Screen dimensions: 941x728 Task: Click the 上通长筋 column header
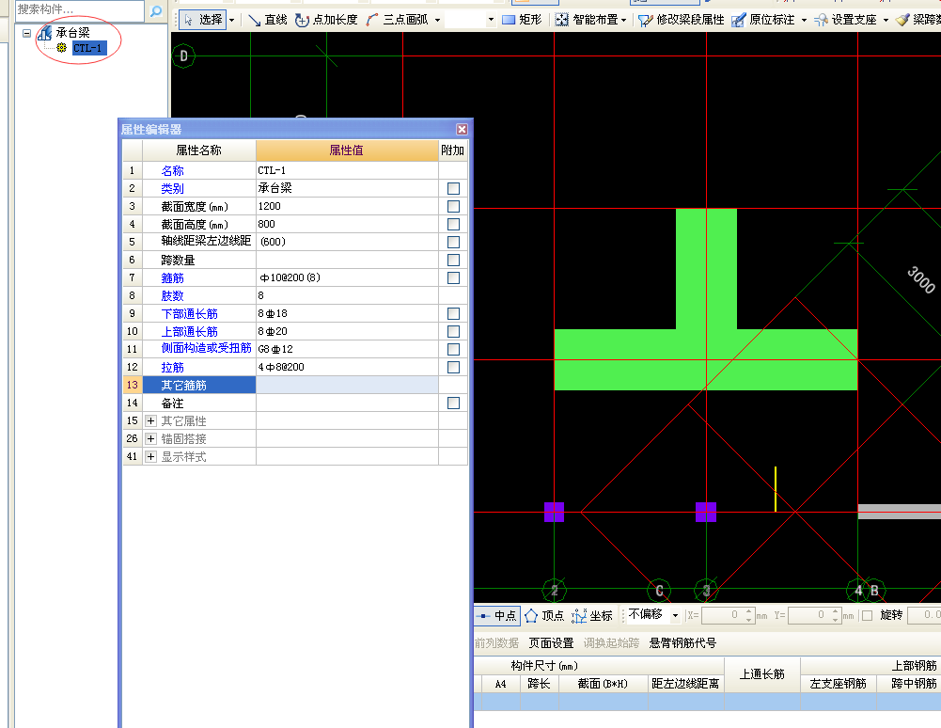tap(762, 674)
